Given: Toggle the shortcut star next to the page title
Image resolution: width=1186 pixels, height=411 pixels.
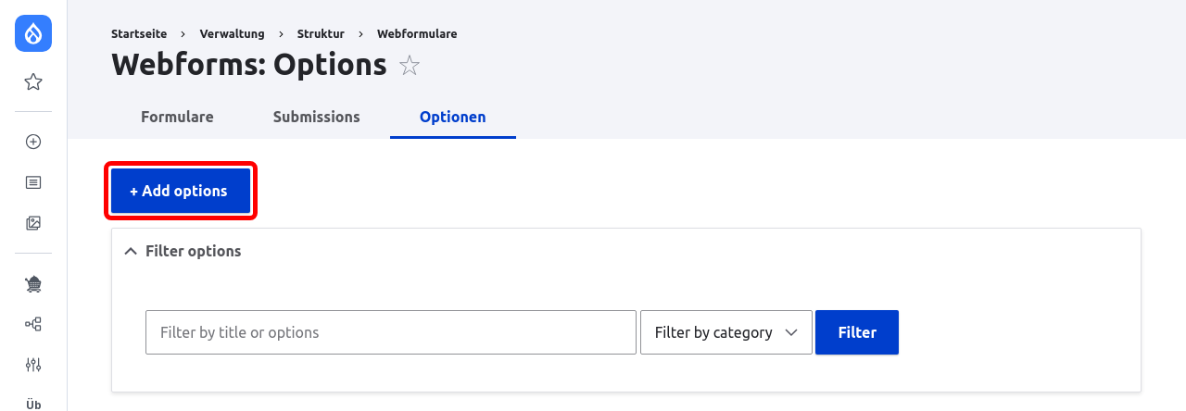Looking at the screenshot, I should pos(409,66).
